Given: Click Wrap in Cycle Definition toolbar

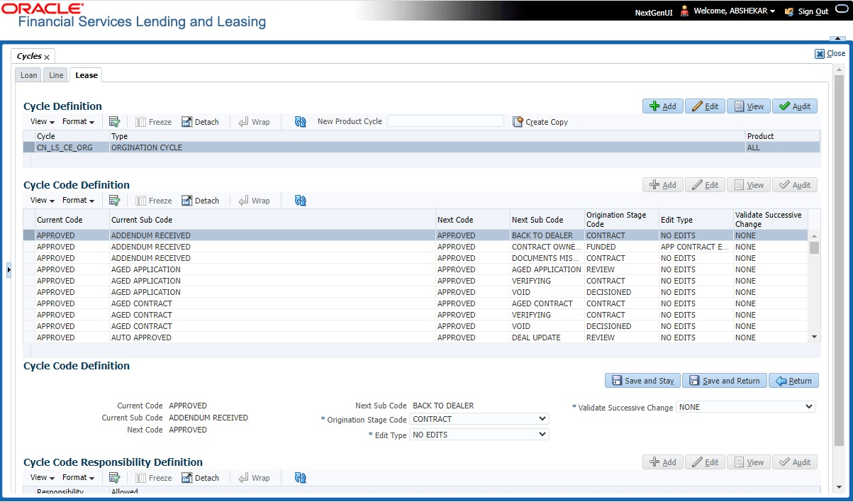Looking at the screenshot, I should pyautogui.click(x=254, y=122).
